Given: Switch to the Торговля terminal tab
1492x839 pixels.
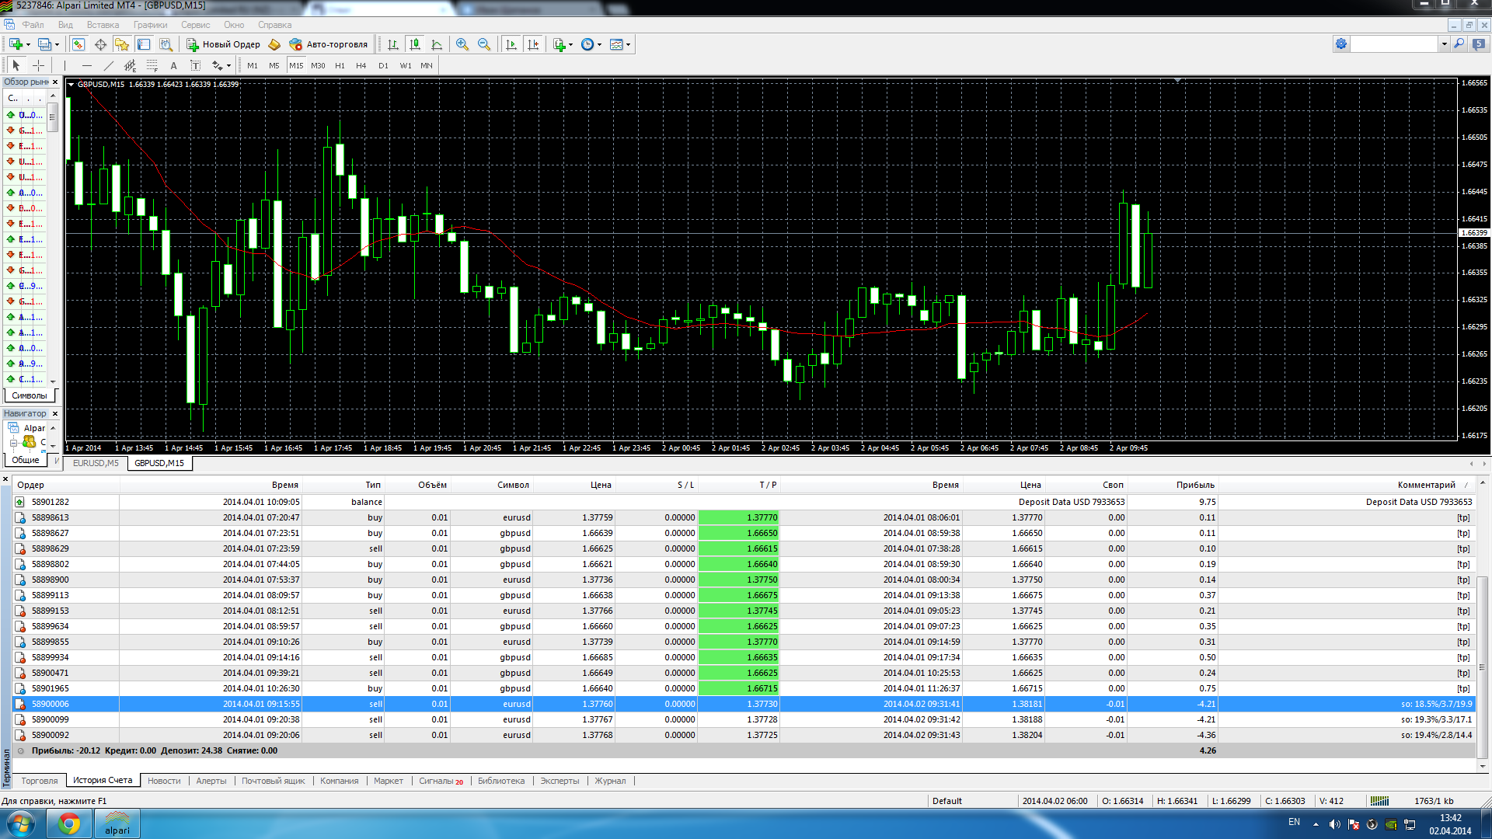Looking at the screenshot, I should coord(40,781).
